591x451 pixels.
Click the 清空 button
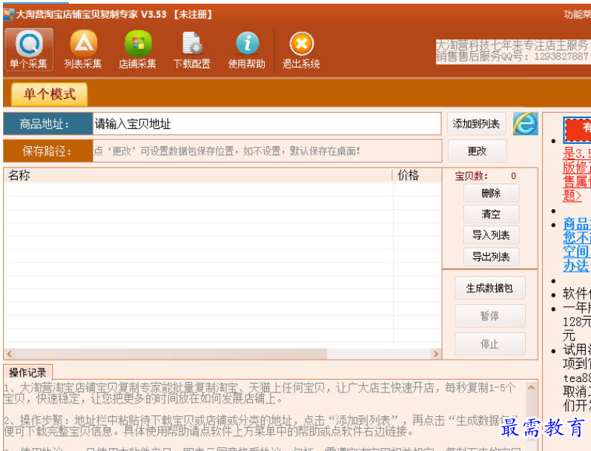point(491,214)
